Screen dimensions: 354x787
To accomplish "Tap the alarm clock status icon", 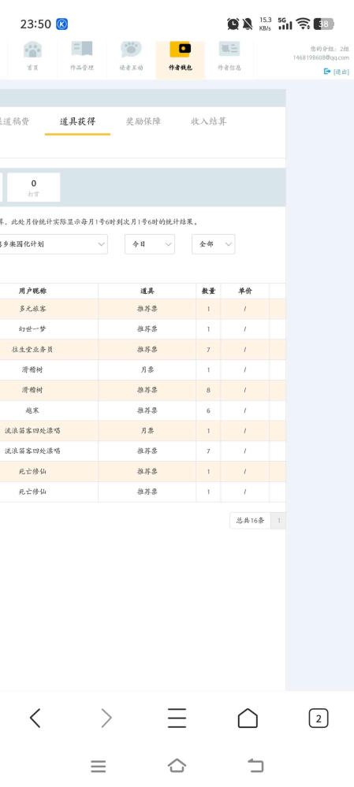I will pyautogui.click(x=233, y=24).
